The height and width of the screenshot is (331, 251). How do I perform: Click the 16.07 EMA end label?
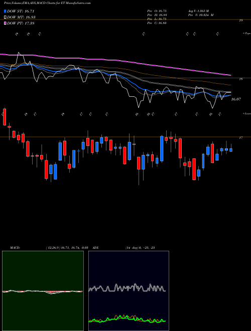coord(236,99)
